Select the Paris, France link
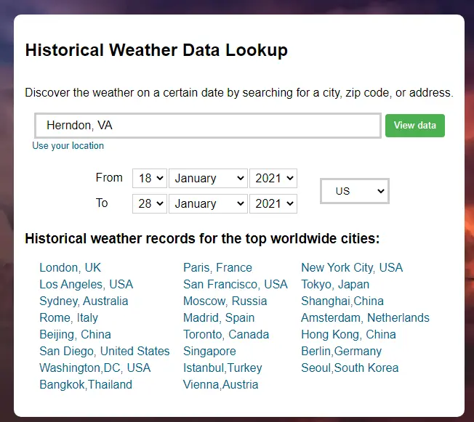The width and height of the screenshot is (474, 422). tap(217, 267)
